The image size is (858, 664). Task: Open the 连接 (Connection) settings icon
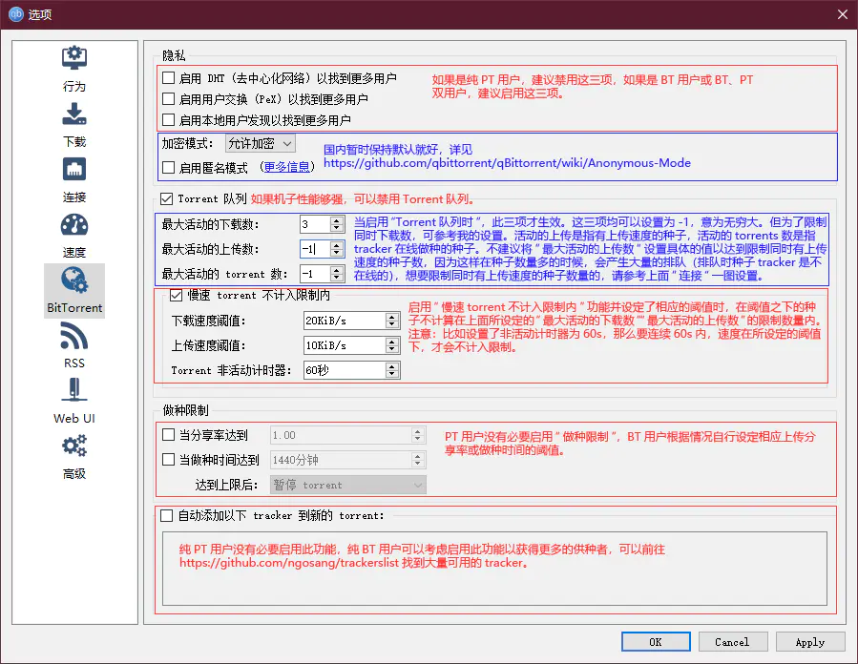pos(74,170)
